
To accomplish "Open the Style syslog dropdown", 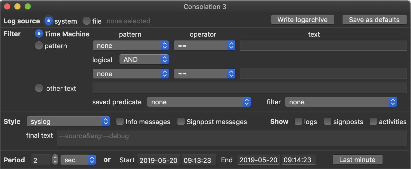I will [x=68, y=122].
